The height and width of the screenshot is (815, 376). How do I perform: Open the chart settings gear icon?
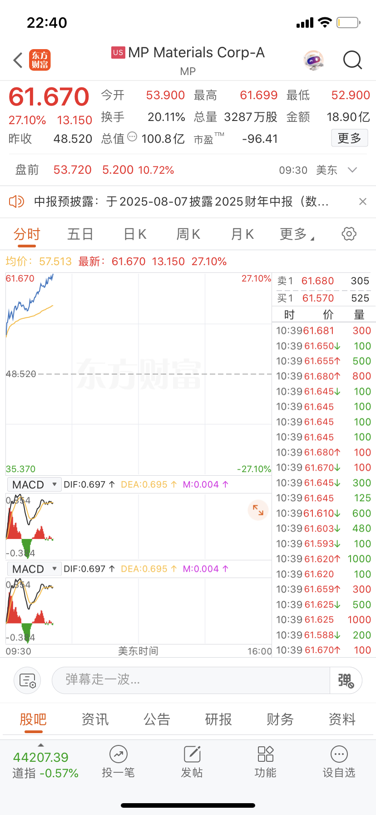349,234
